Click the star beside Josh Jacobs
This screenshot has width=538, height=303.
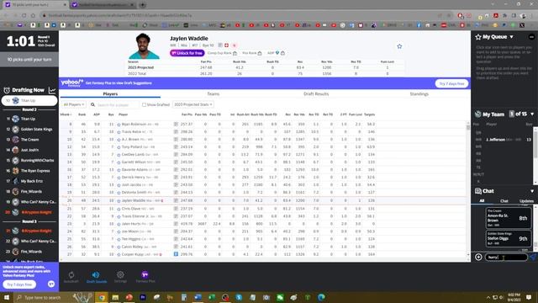tap(119, 185)
